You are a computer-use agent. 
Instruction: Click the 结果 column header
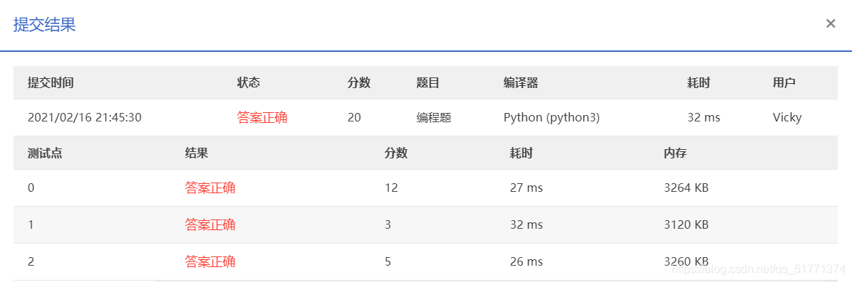coord(196,153)
